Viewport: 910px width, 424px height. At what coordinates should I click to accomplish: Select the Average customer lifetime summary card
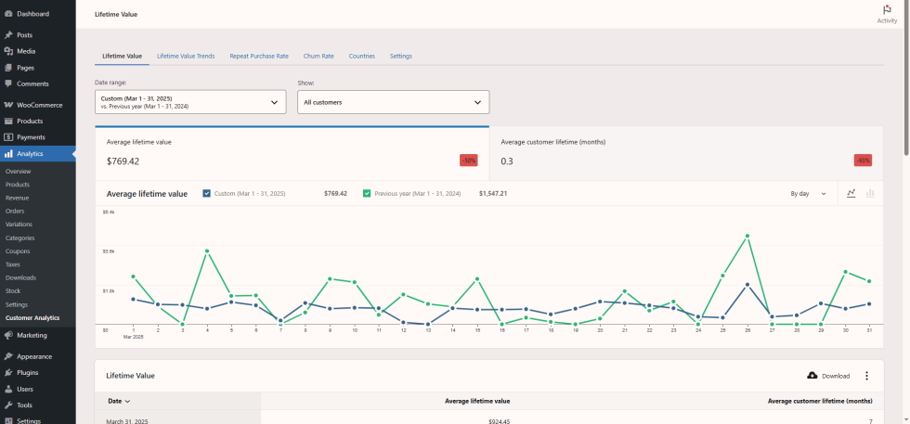(x=686, y=151)
